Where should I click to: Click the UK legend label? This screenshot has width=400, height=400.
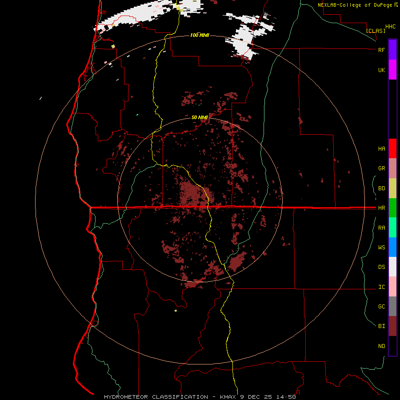[381, 70]
